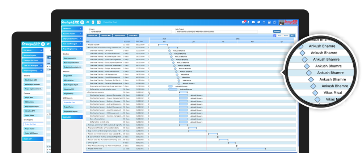This screenshot has height=153, width=362.
Task: Click the copy windows icon in header
Action: (275, 22)
